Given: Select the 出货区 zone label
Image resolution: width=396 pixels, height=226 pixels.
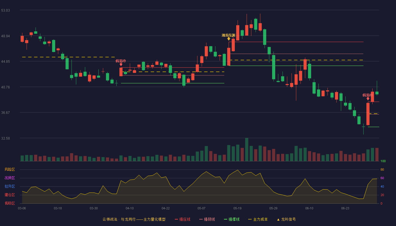Looking at the screenshot, I should 10,178.
